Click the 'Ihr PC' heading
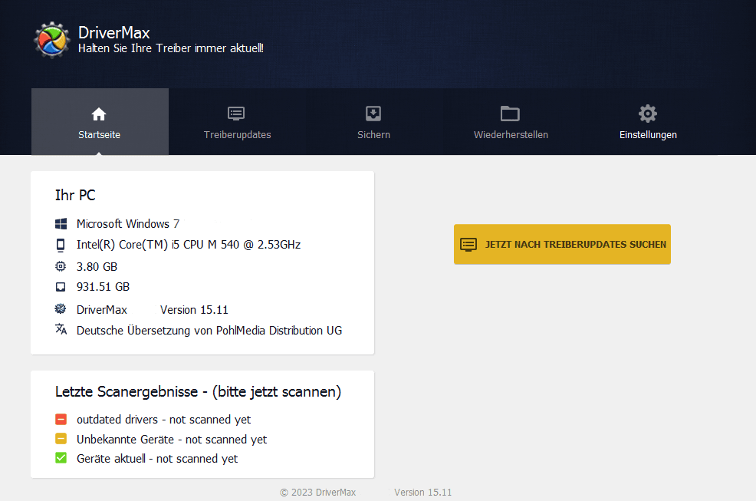This screenshot has width=756, height=501. click(75, 195)
